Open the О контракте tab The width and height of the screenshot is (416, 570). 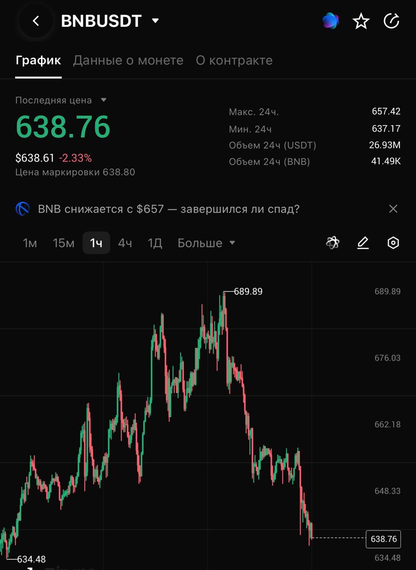click(234, 61)
